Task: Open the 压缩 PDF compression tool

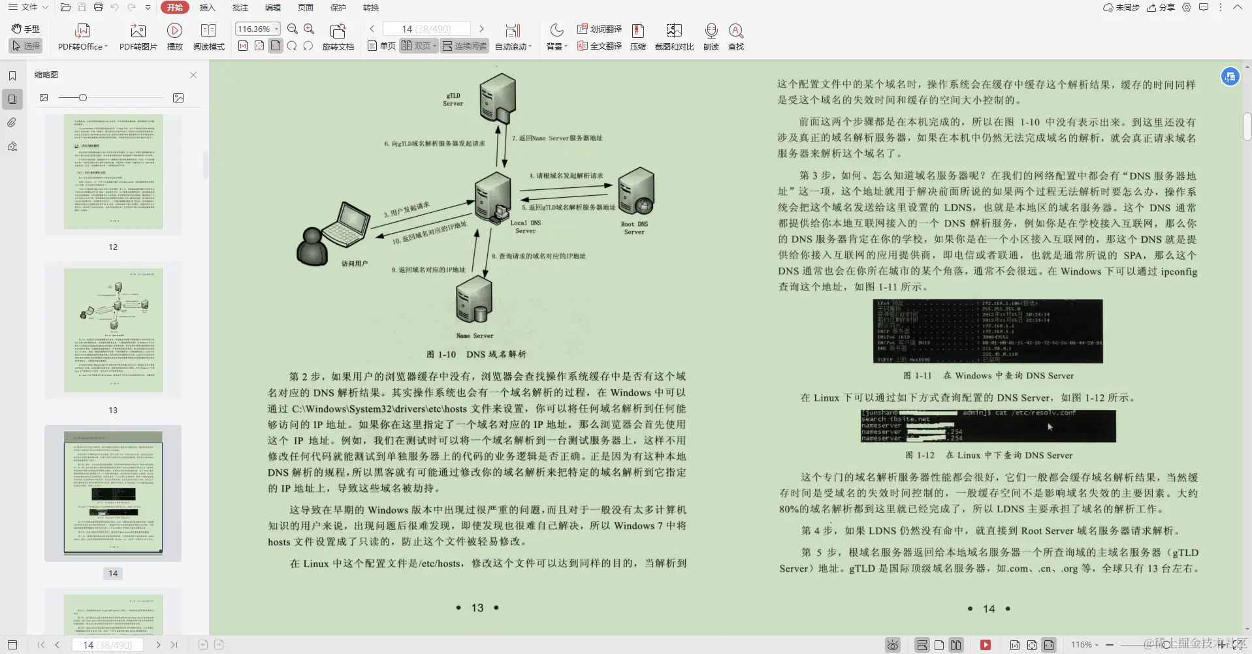Action: click(637, 36)
